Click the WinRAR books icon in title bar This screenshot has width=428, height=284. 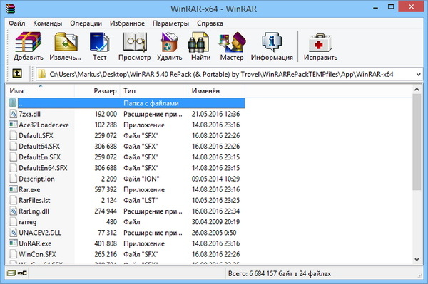(11, 9)
